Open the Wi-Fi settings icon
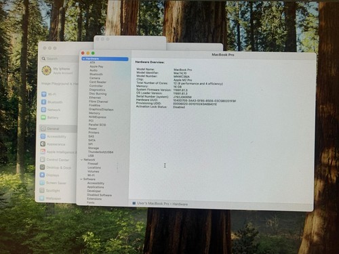 click(x=44, y=94)
